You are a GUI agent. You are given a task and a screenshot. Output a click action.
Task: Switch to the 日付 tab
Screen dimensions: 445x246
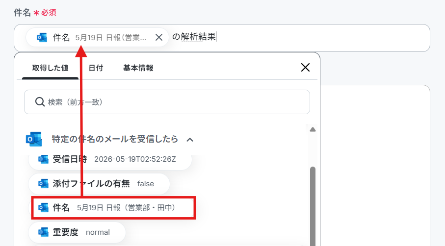96,68
